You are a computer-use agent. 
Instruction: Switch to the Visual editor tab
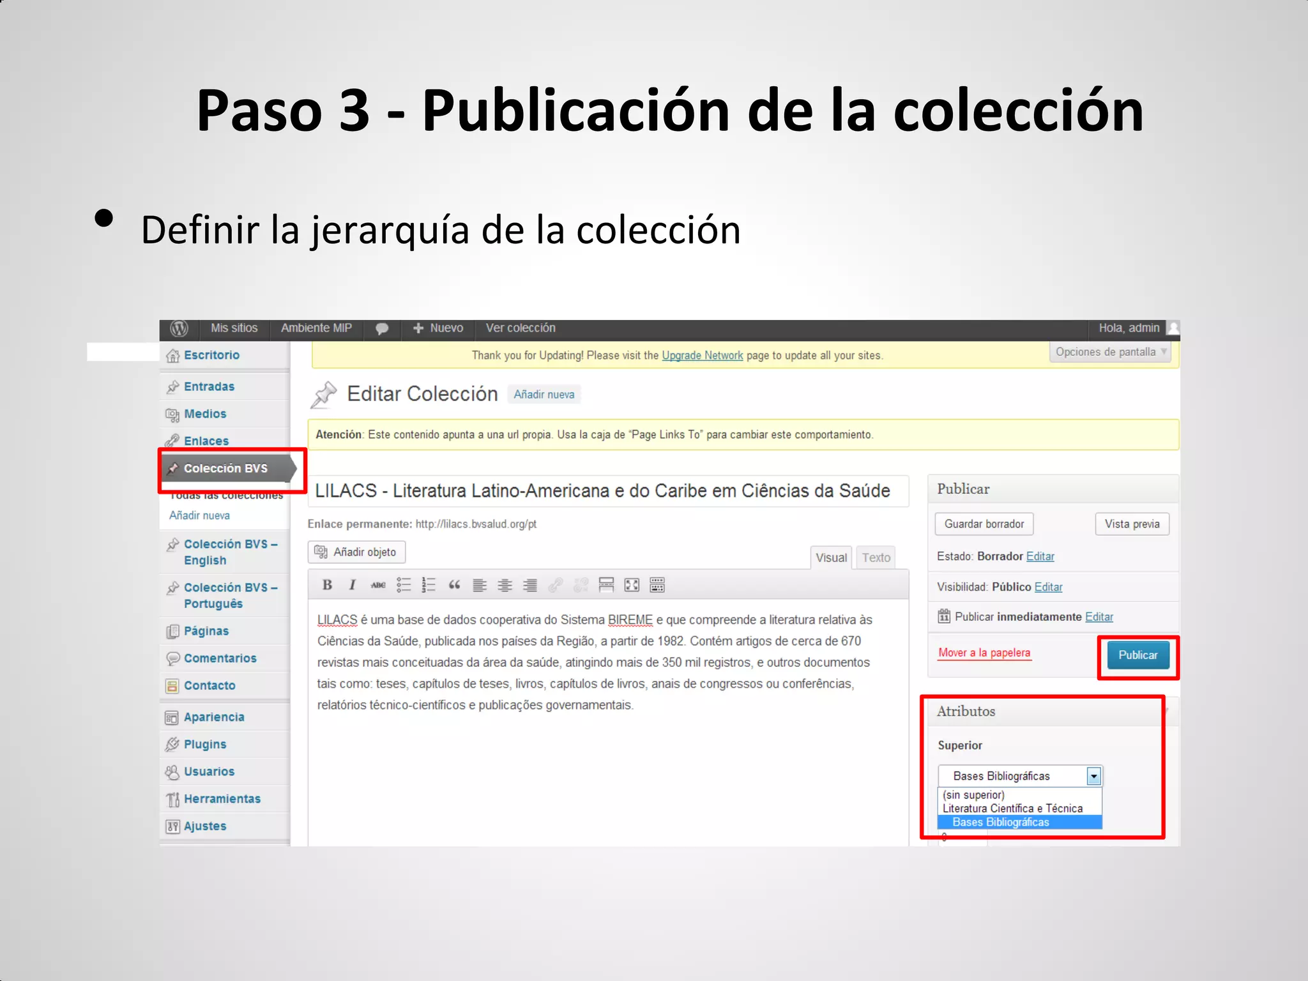pos(831,558)
